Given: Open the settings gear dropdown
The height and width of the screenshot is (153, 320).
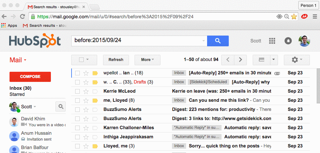Looking at the screenshot, I should [296, 60].
